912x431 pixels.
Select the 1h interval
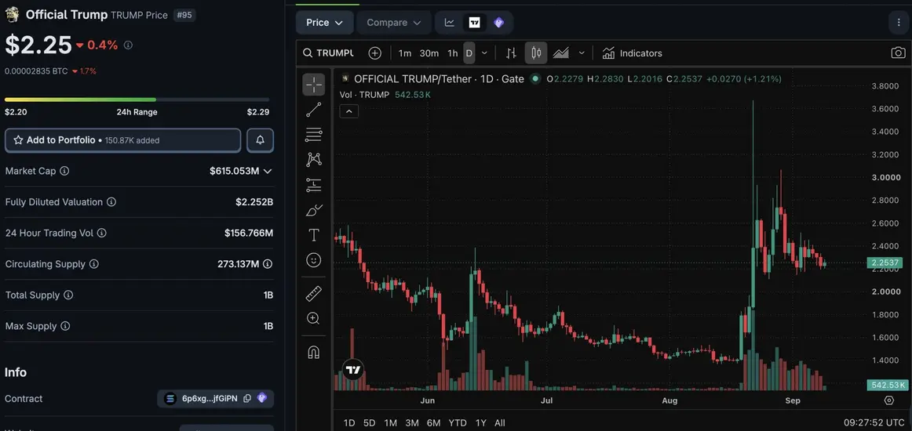point(453,53)
